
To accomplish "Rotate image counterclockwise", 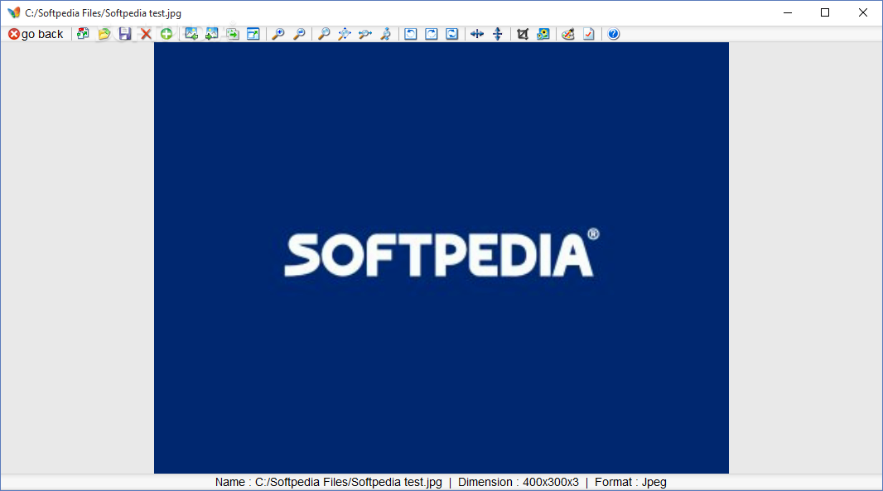I will click(x=411, y=34).
